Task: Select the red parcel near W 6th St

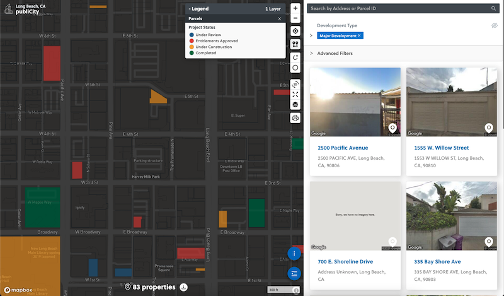Action: tap(52, 63)
